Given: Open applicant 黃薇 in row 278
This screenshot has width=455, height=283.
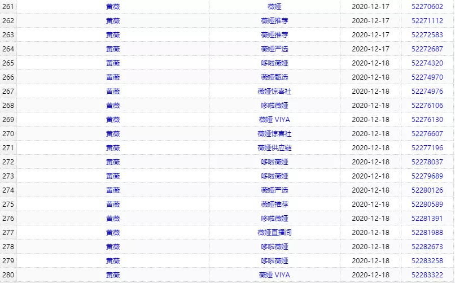Looking at the screenshot, I should click(x=113, y=247).
